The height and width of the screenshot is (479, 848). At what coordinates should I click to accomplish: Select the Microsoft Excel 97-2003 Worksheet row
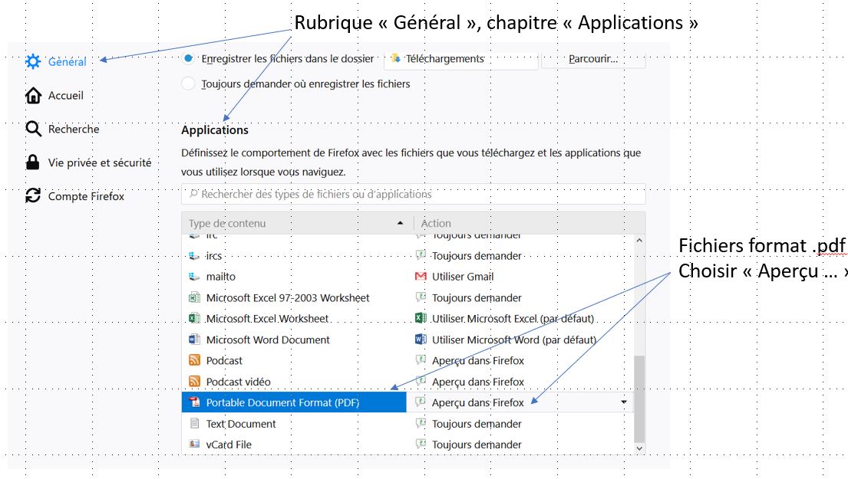click(x=408, y=297)
